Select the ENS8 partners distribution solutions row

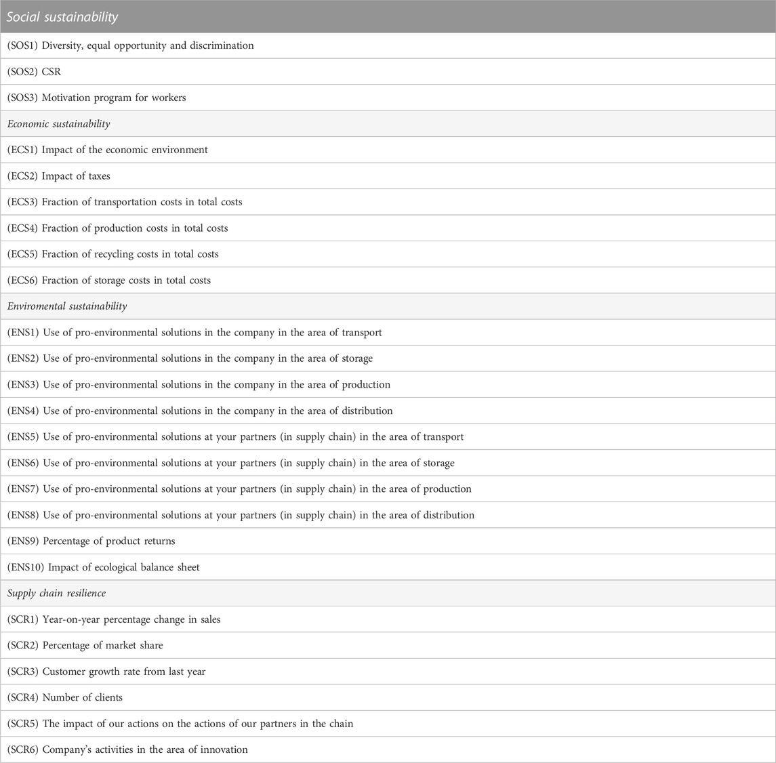388,515
